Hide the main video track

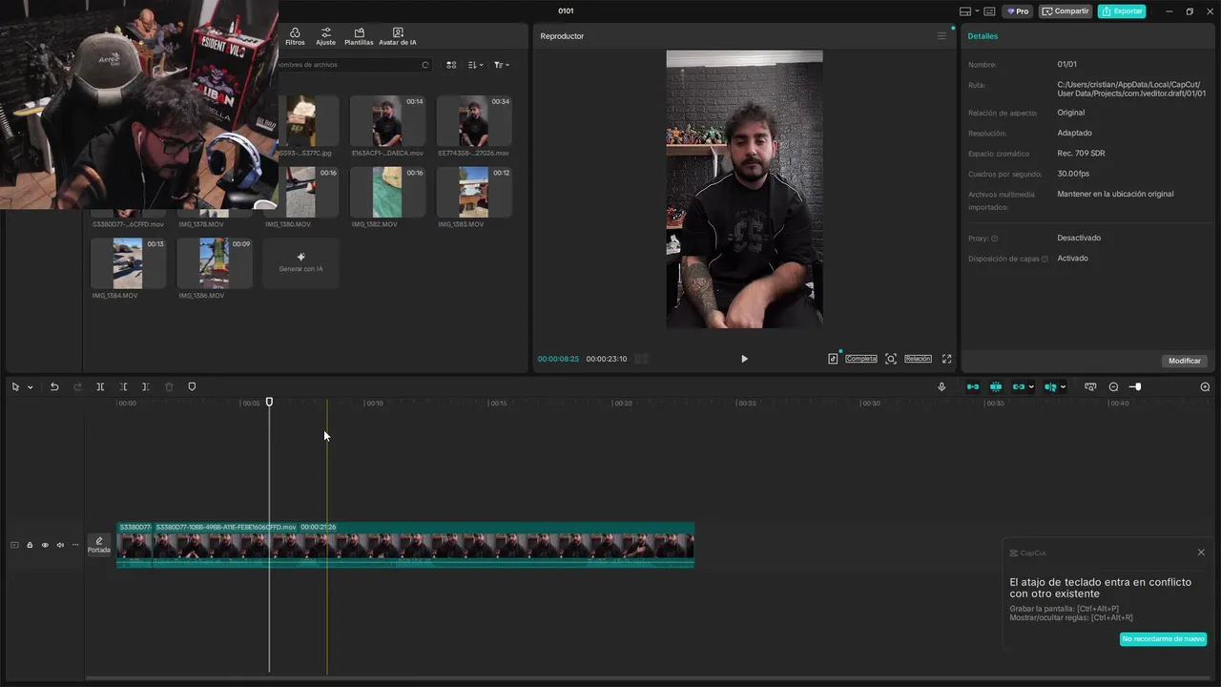45,545
